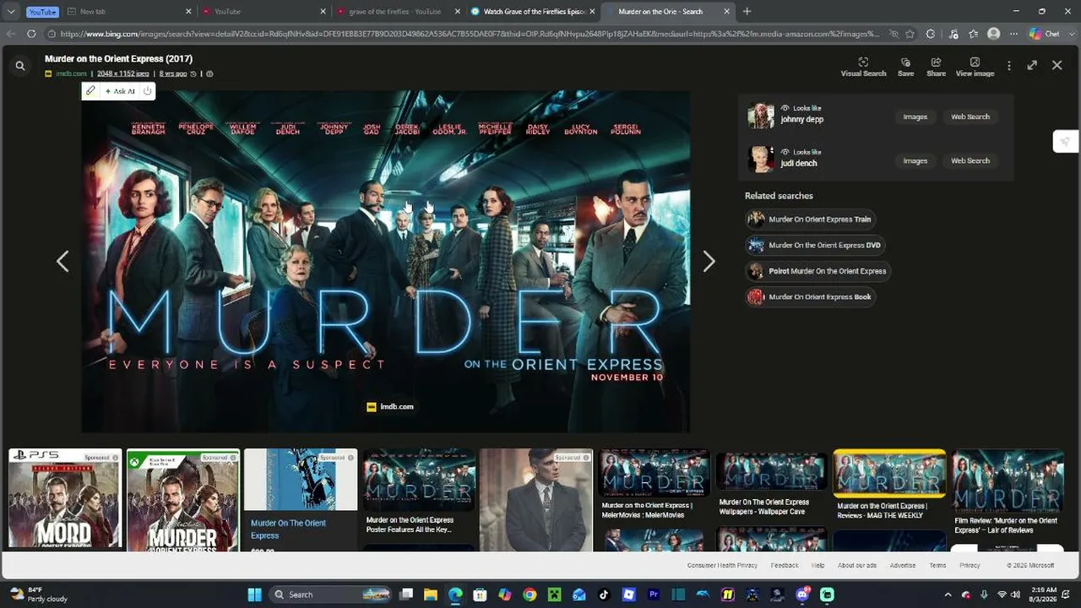Reload the page with the refresh button

tap(31, 34)
